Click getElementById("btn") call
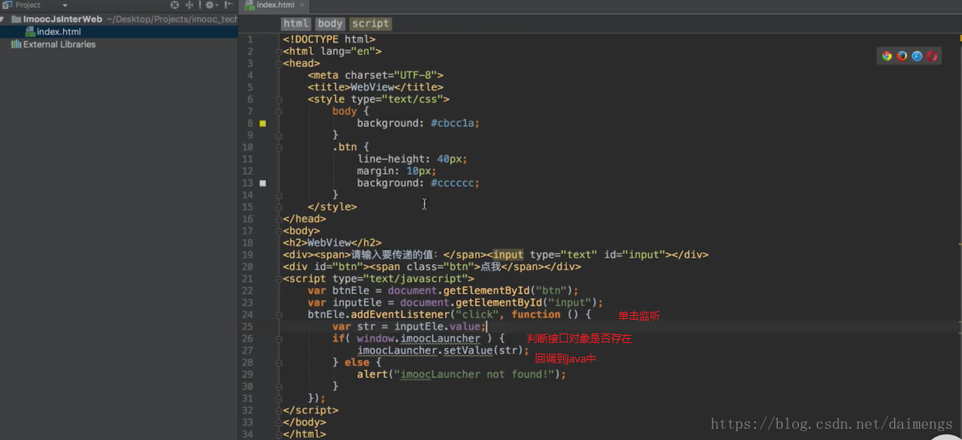This screenshot has height=440, width=962. 507,291
